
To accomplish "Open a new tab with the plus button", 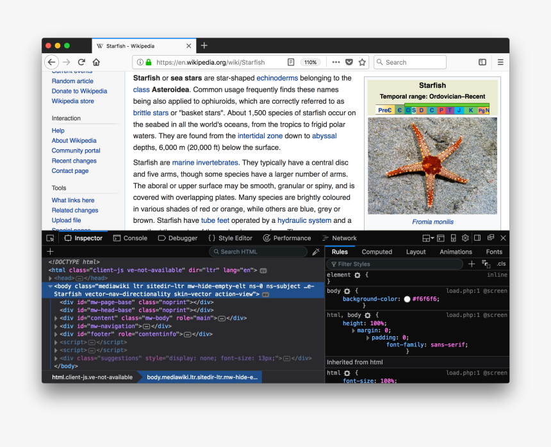I will coord(204,45).
